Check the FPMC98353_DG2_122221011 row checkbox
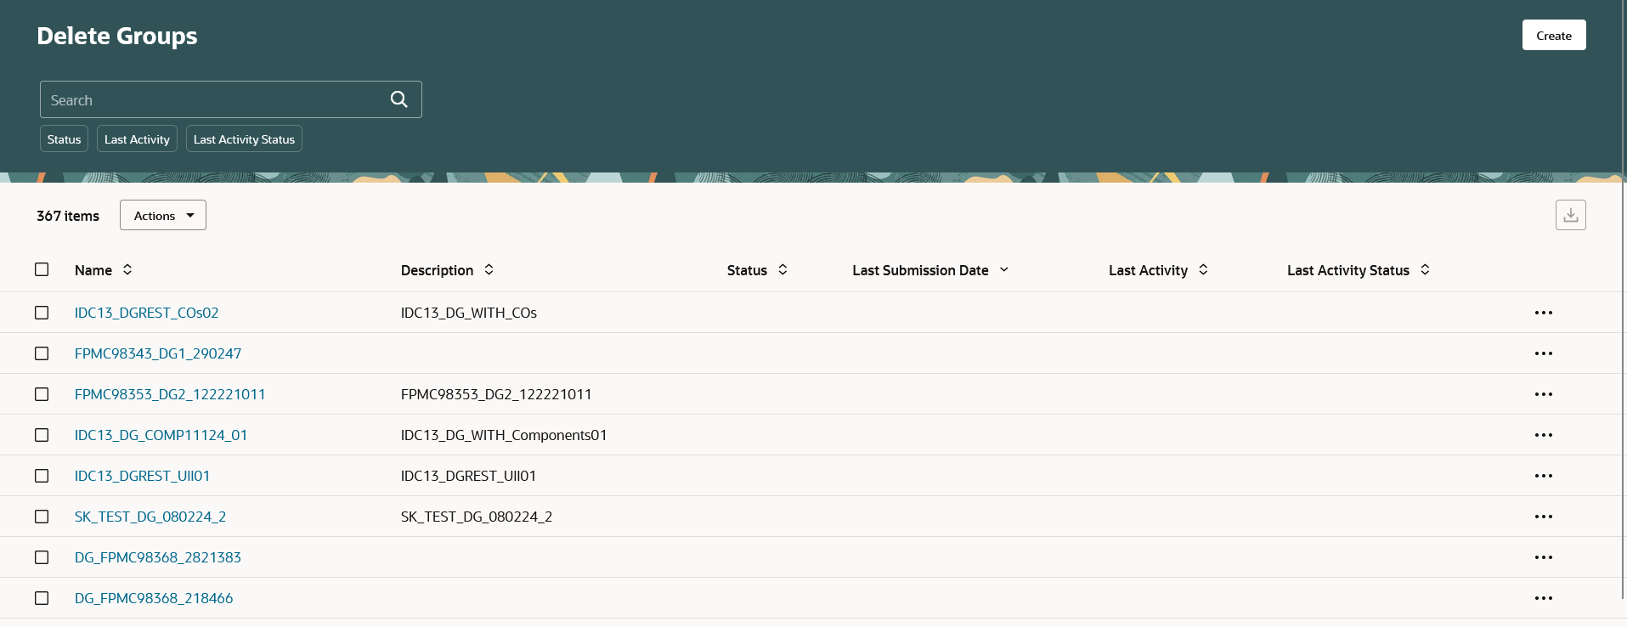The height and width of the screenshot is (627, 1627). pyautogui.click(x=42, y=394)
